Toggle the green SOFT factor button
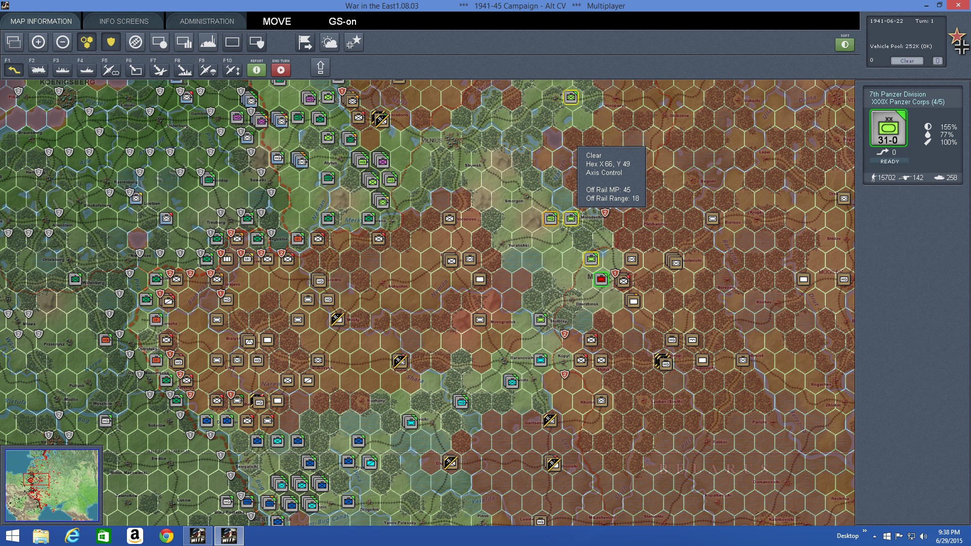This screenshot has height=546, width=971. click(x=845, y=44)
